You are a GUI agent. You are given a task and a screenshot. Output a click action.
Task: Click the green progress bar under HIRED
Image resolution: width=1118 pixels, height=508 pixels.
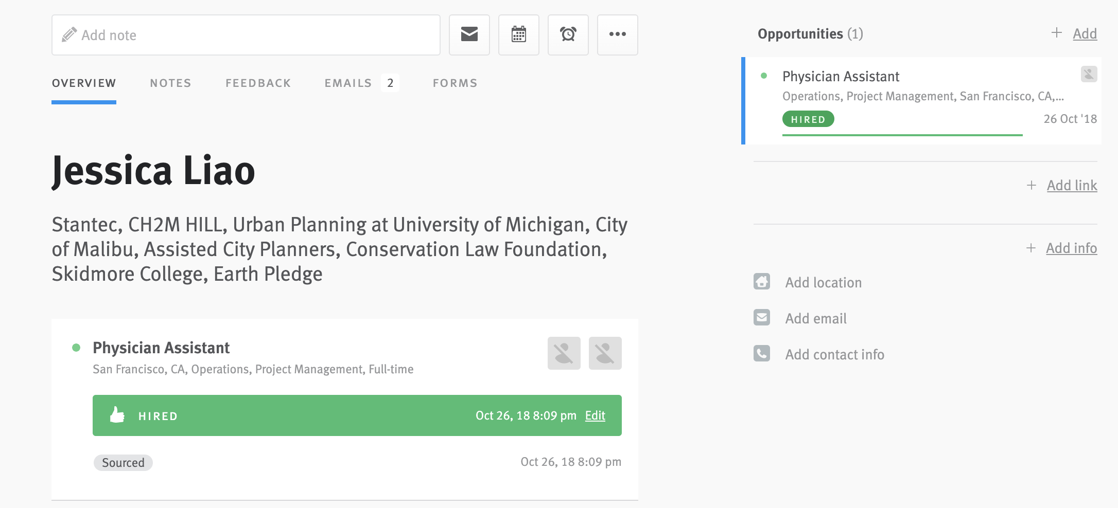tap(902, 135)
